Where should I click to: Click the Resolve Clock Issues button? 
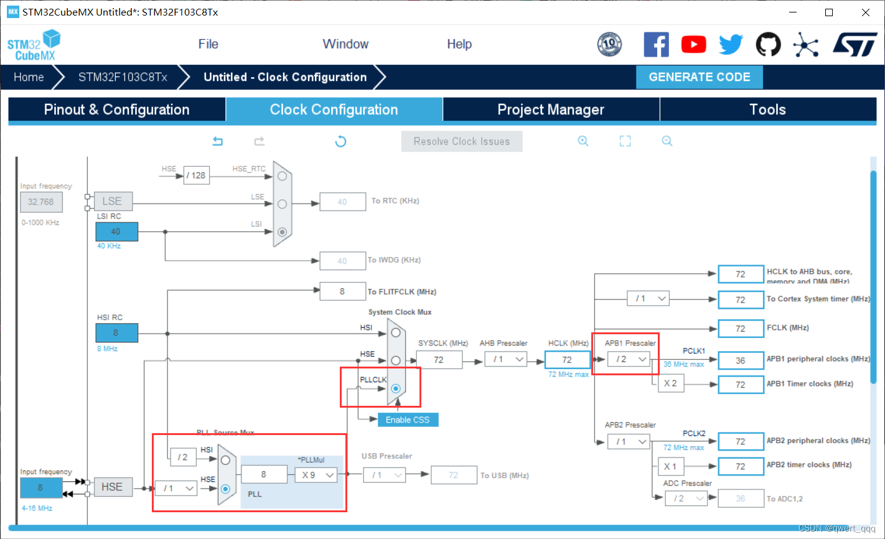[x=462, y=141]
